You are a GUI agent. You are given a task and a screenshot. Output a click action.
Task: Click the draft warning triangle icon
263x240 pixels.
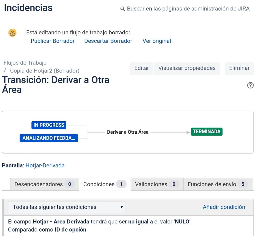[12, 32]
